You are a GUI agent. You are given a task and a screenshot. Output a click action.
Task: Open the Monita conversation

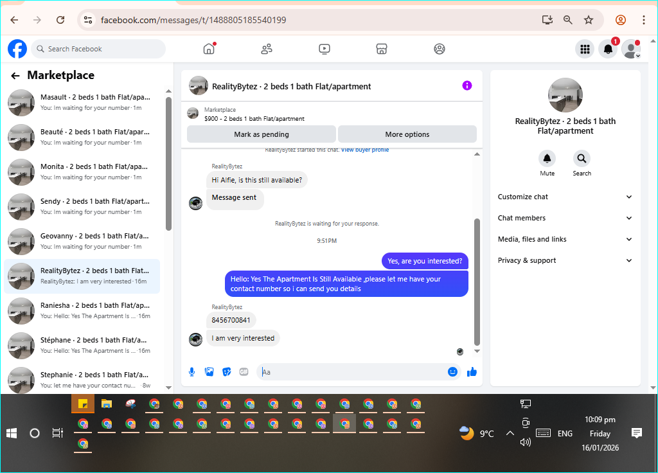click(x=82, y=172)
